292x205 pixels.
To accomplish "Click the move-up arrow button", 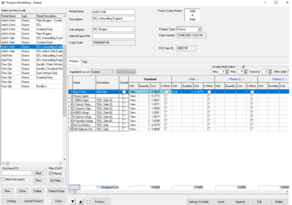I will click(80, 202).
